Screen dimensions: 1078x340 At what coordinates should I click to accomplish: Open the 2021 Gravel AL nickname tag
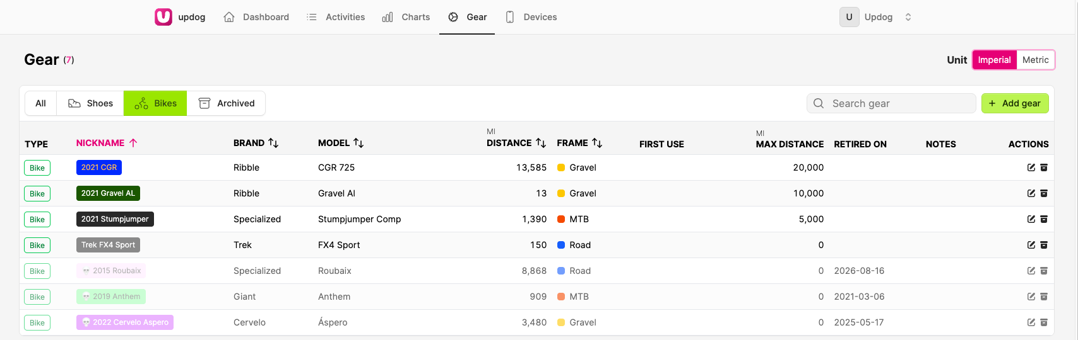(108, 193)
